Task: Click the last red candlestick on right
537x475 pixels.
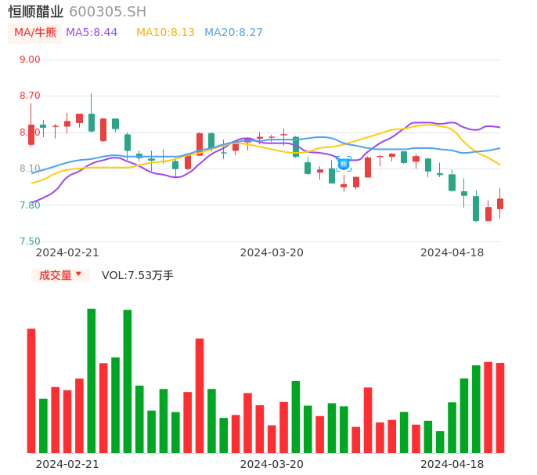Action: coord(500,204)
